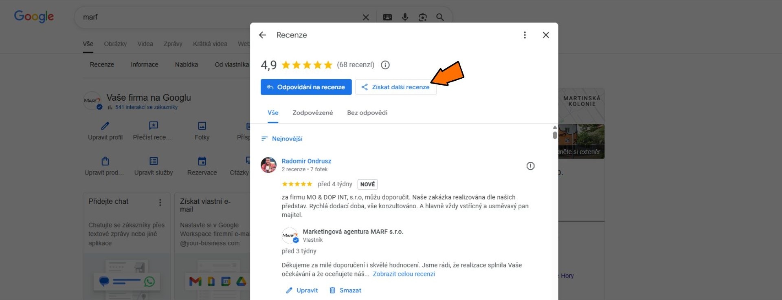This screenshot has width=782, height=300.
Task: Click the microphone voice search icon
Action: pyautogui.click(x=405, y=17)
